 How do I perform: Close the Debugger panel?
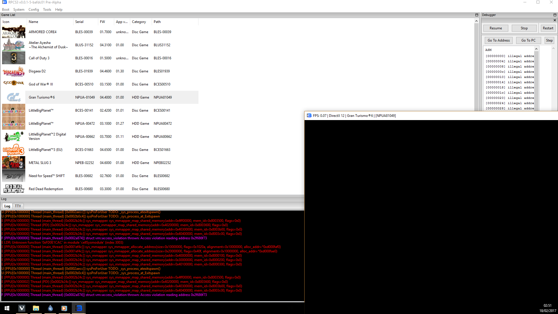[x=555, y=20]
